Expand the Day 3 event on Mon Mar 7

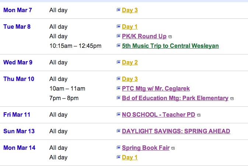pos(118,10)
